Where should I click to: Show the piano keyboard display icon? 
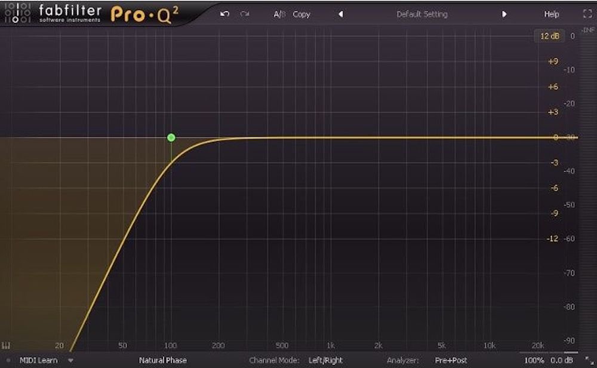tap(7, 345)
